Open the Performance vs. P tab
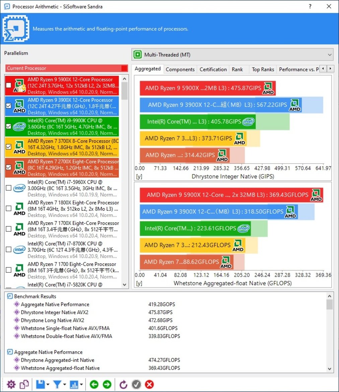Screen dimensions: 339x392 [298, 69]
